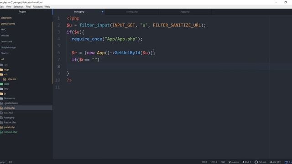Change CRLF line ending in status bar

(204, 162)
